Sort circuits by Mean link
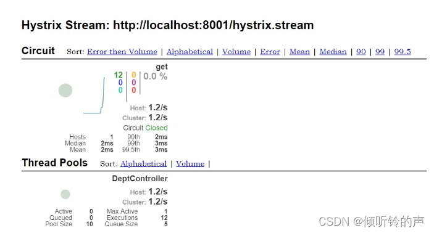 click(299, 52)
